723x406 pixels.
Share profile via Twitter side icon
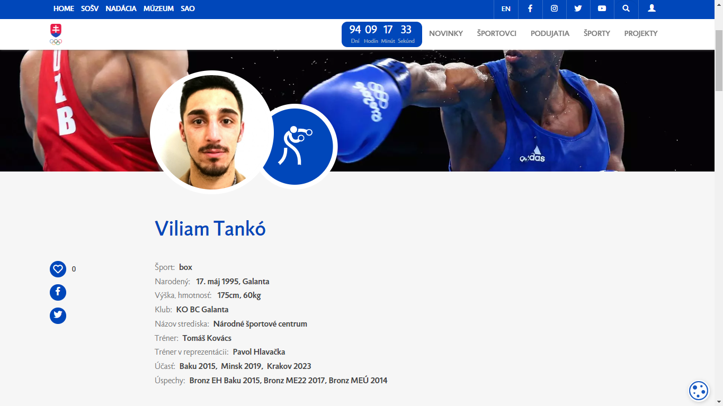click(58, 315)
